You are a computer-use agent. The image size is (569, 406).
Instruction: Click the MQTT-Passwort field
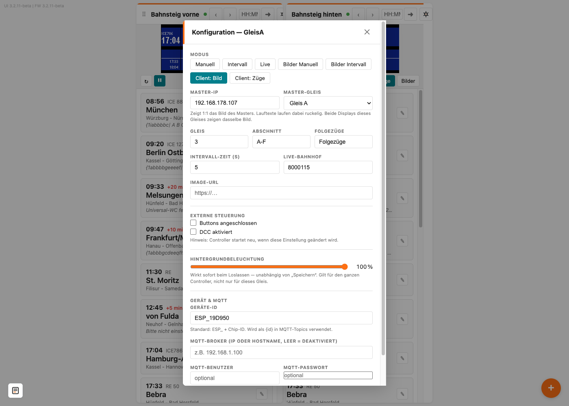coord(328,376)
